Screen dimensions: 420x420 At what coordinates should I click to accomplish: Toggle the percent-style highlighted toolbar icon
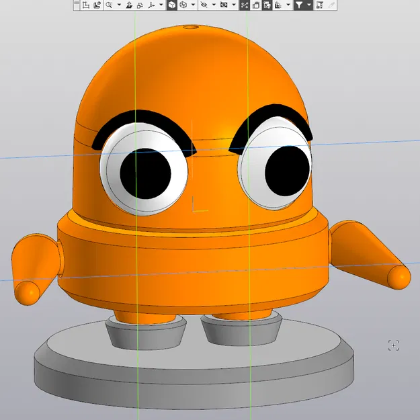click(245, 5)
